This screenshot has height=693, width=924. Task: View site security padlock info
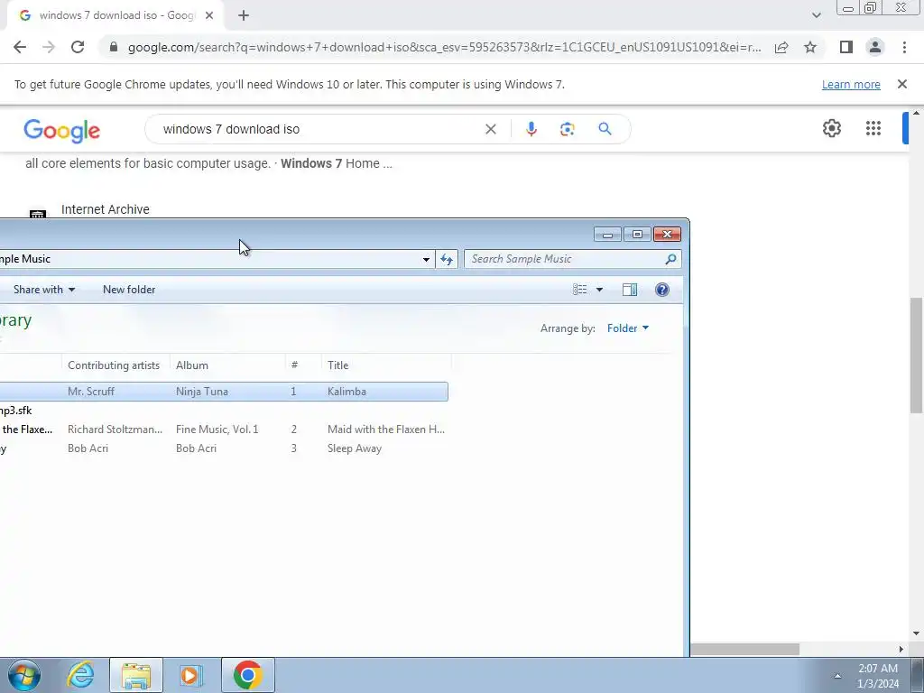114,47
